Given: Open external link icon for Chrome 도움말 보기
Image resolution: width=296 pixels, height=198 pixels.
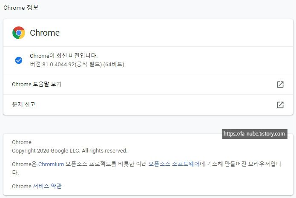Looking at the screenshot, I should 280,85.
